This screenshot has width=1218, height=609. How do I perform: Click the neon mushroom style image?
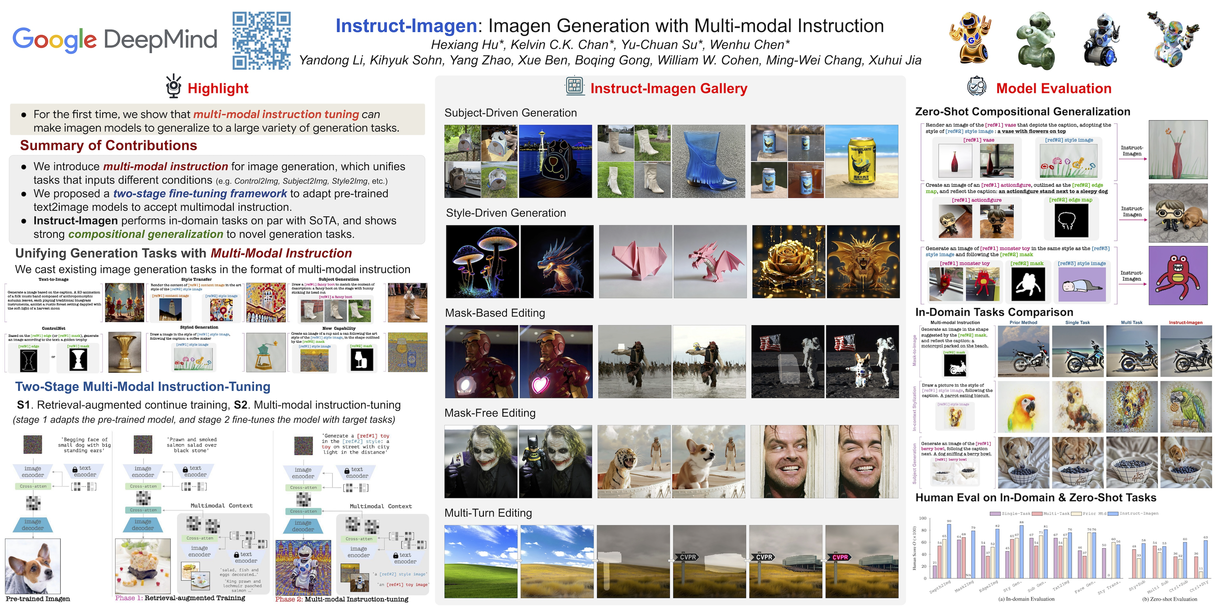[x=482, y=262]
